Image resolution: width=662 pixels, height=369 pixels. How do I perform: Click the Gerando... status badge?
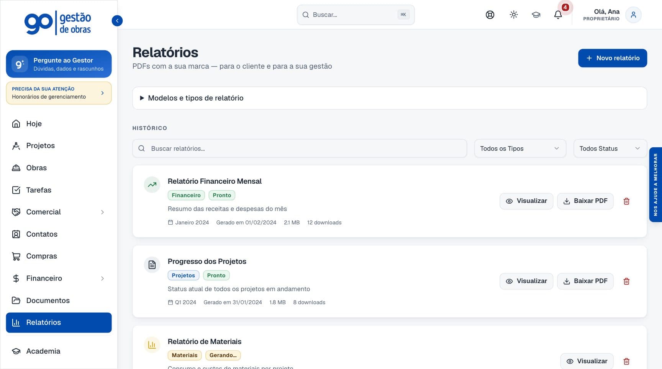[x=223, y=355]
